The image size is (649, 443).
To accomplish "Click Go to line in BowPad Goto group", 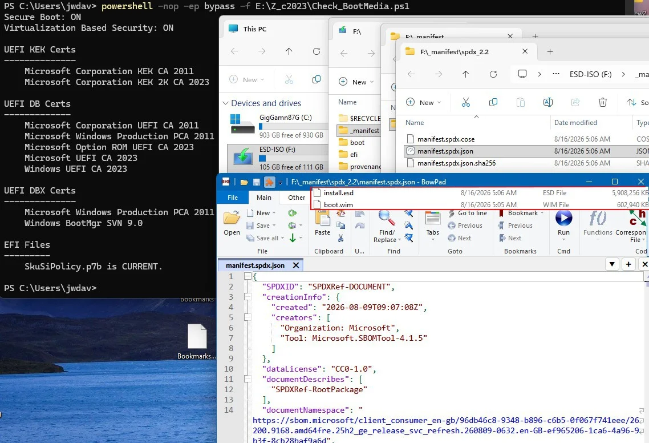I will [468, 213].
